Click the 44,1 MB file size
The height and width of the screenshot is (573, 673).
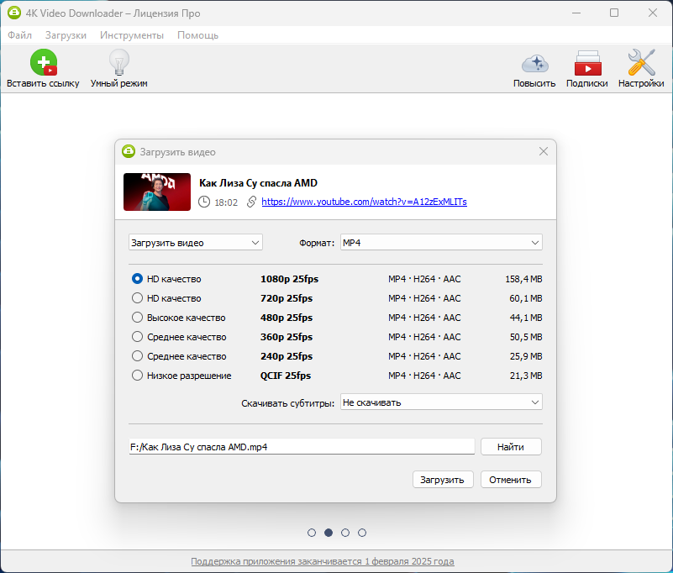pos(526,318)
